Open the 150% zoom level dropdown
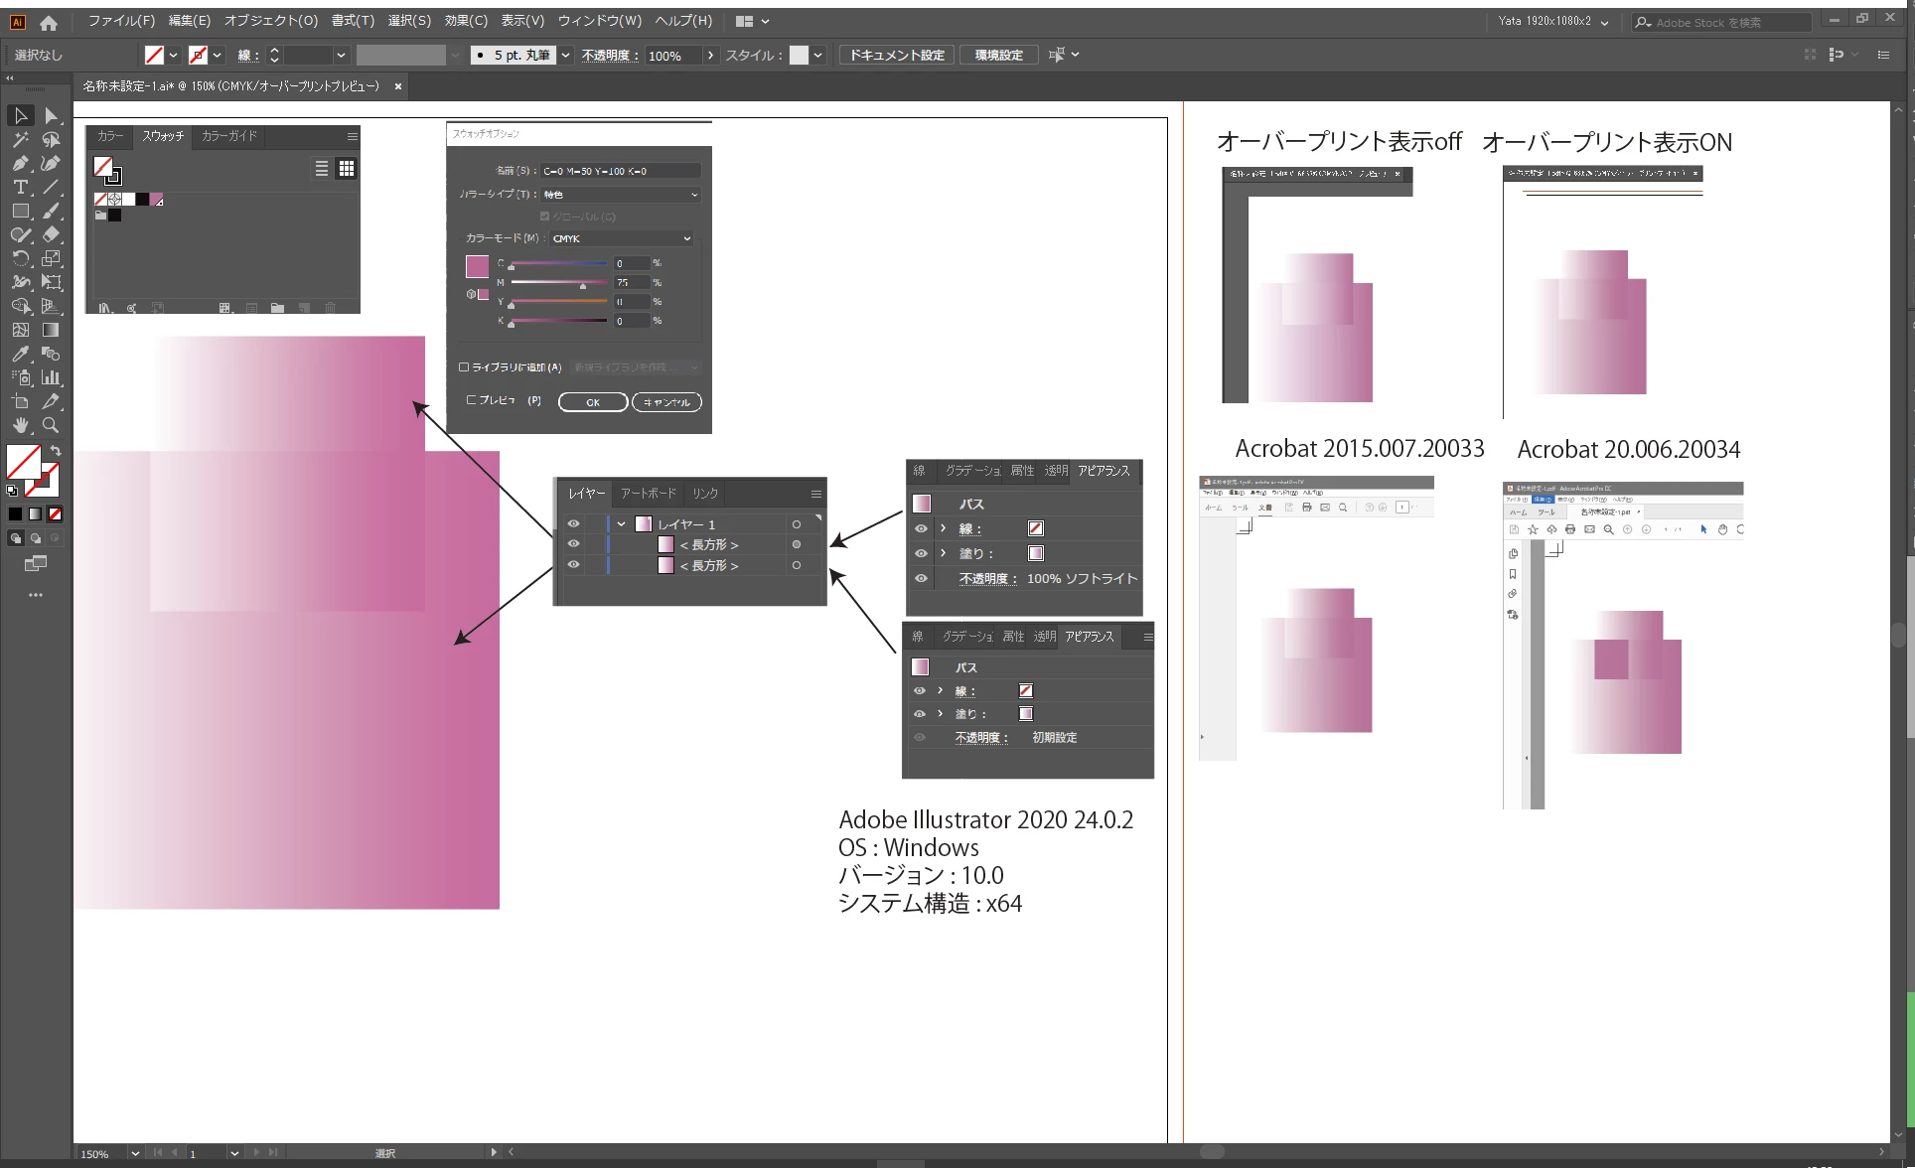The width and height of the screenshot is (1915, 1168). tap(135, 1153)
